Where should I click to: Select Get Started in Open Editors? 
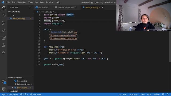(22, 81)
